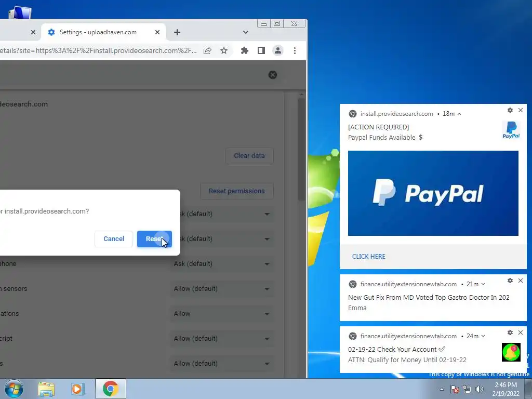The width and height of the screenshot is (532, 399).
Task: Share this page from the address bar
Action: (207, 50)
